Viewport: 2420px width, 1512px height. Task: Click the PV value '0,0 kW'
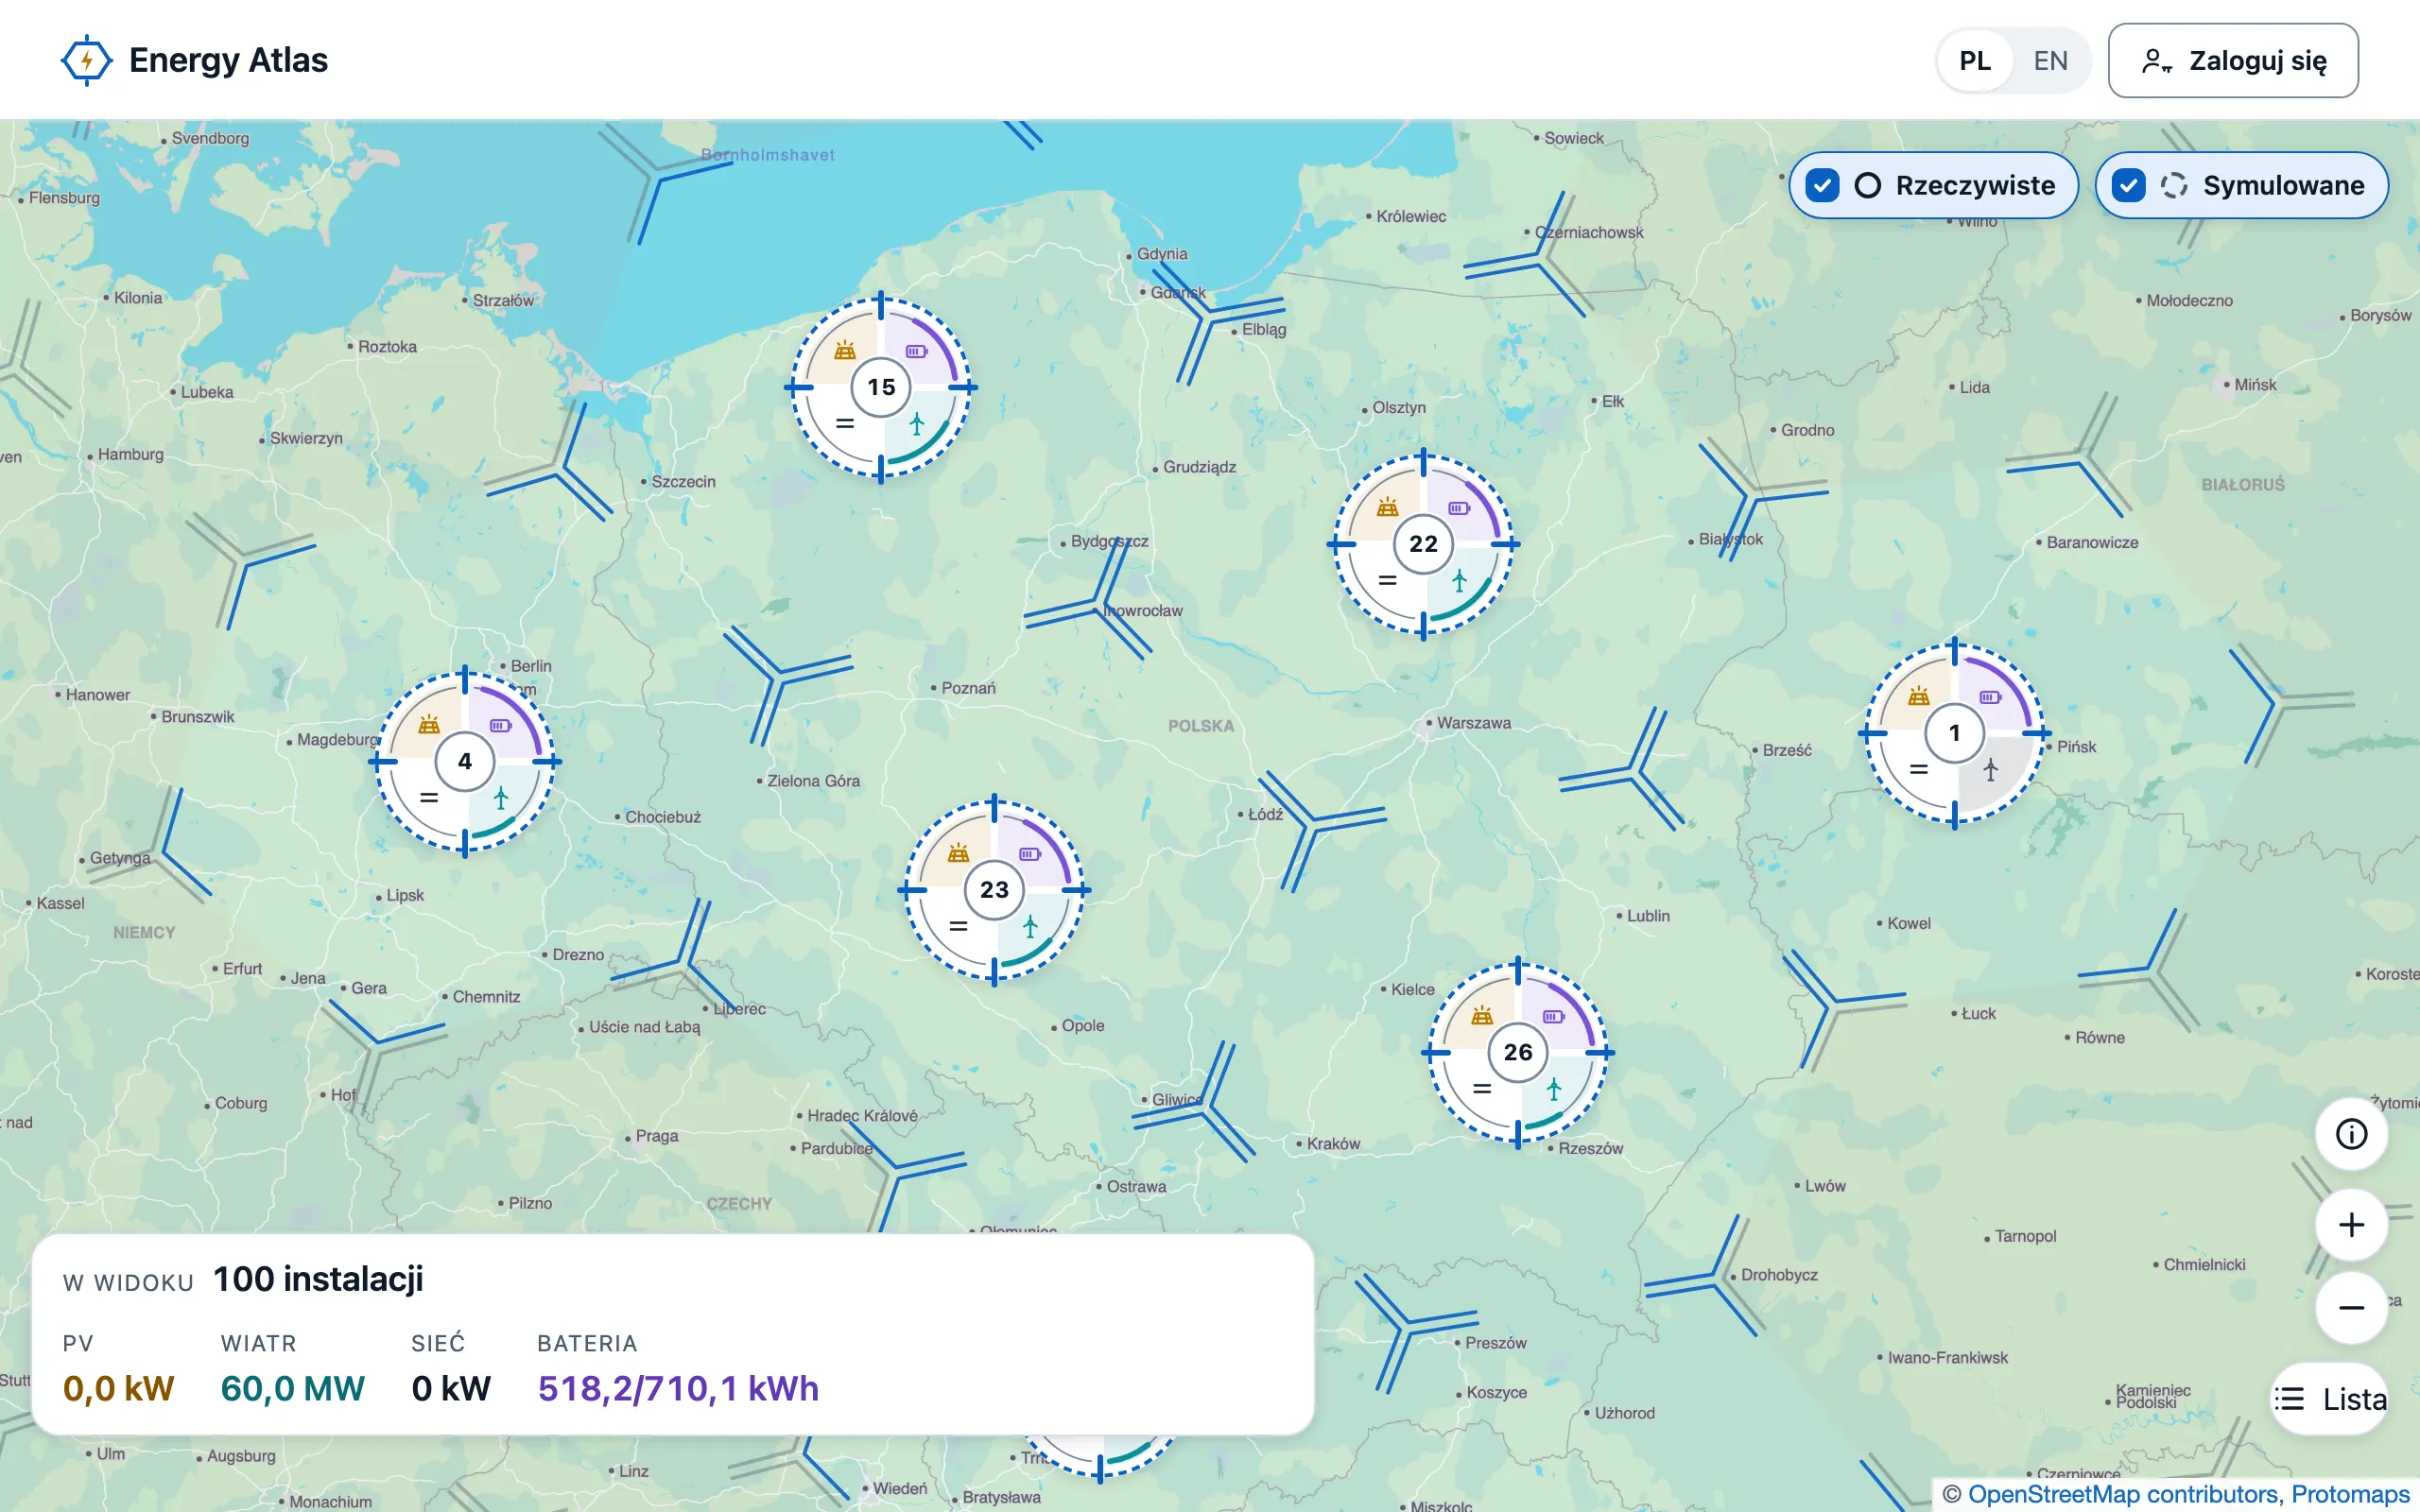point(118,1388)
